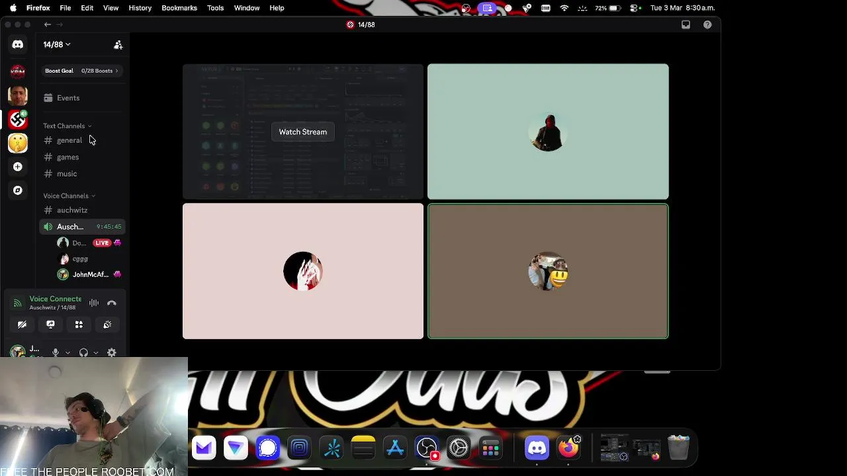Start an activity from voice panel
The image size is (847, 476).
79,325
